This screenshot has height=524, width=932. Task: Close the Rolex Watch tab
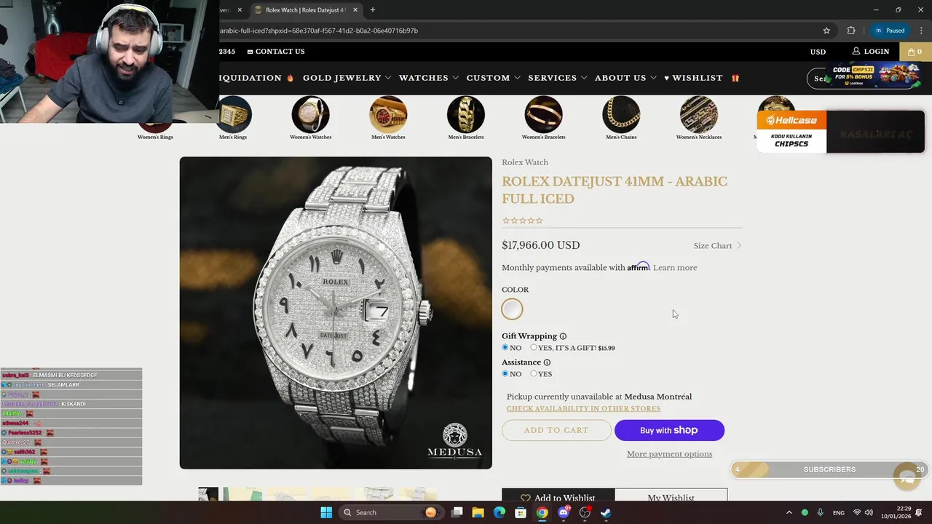point(355,10)
